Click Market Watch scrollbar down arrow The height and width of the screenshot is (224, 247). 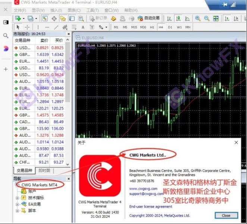coord(68,165)
